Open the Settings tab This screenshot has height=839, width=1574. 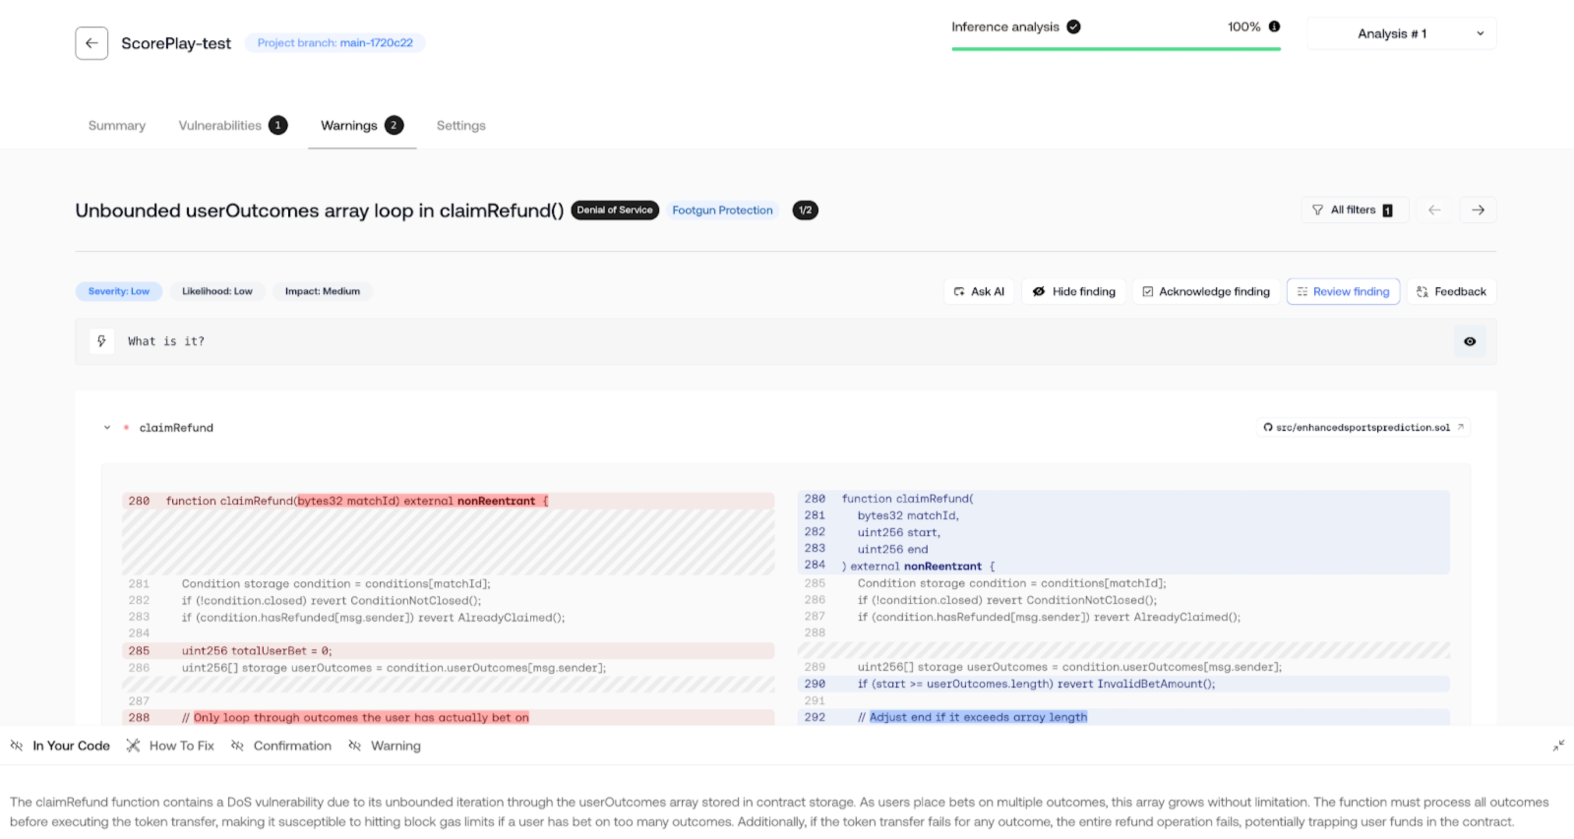[x=461, y=125]
